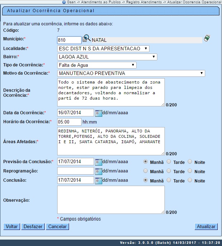Open the Bairro dropdown showing LAGOA AZUL
This screenshot has height=246, width=222.
pos(107,56)
